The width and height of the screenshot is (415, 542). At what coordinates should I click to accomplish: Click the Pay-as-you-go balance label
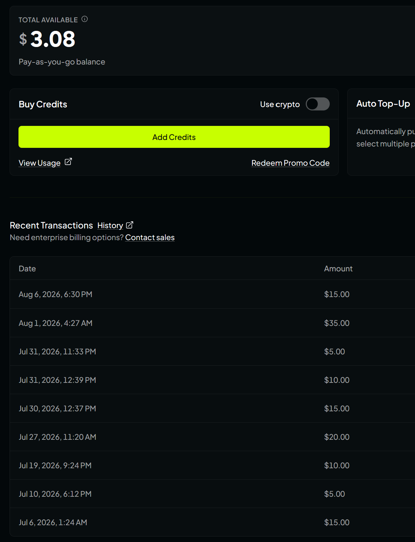(x=62, y=62)
